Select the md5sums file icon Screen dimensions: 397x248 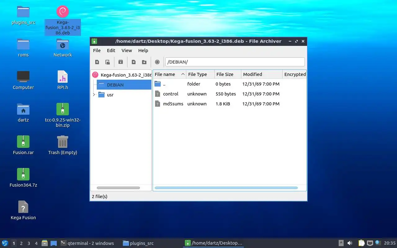click(158, 104)
